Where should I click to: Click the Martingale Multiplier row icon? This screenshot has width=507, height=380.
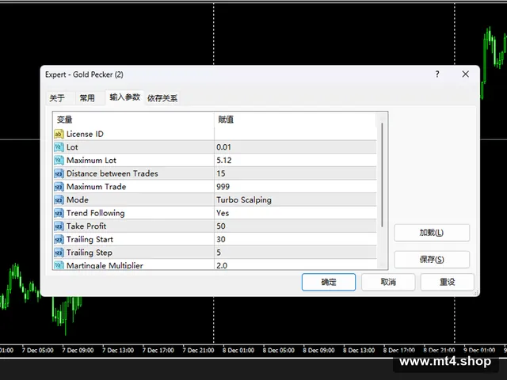click(x=59, y=265)
